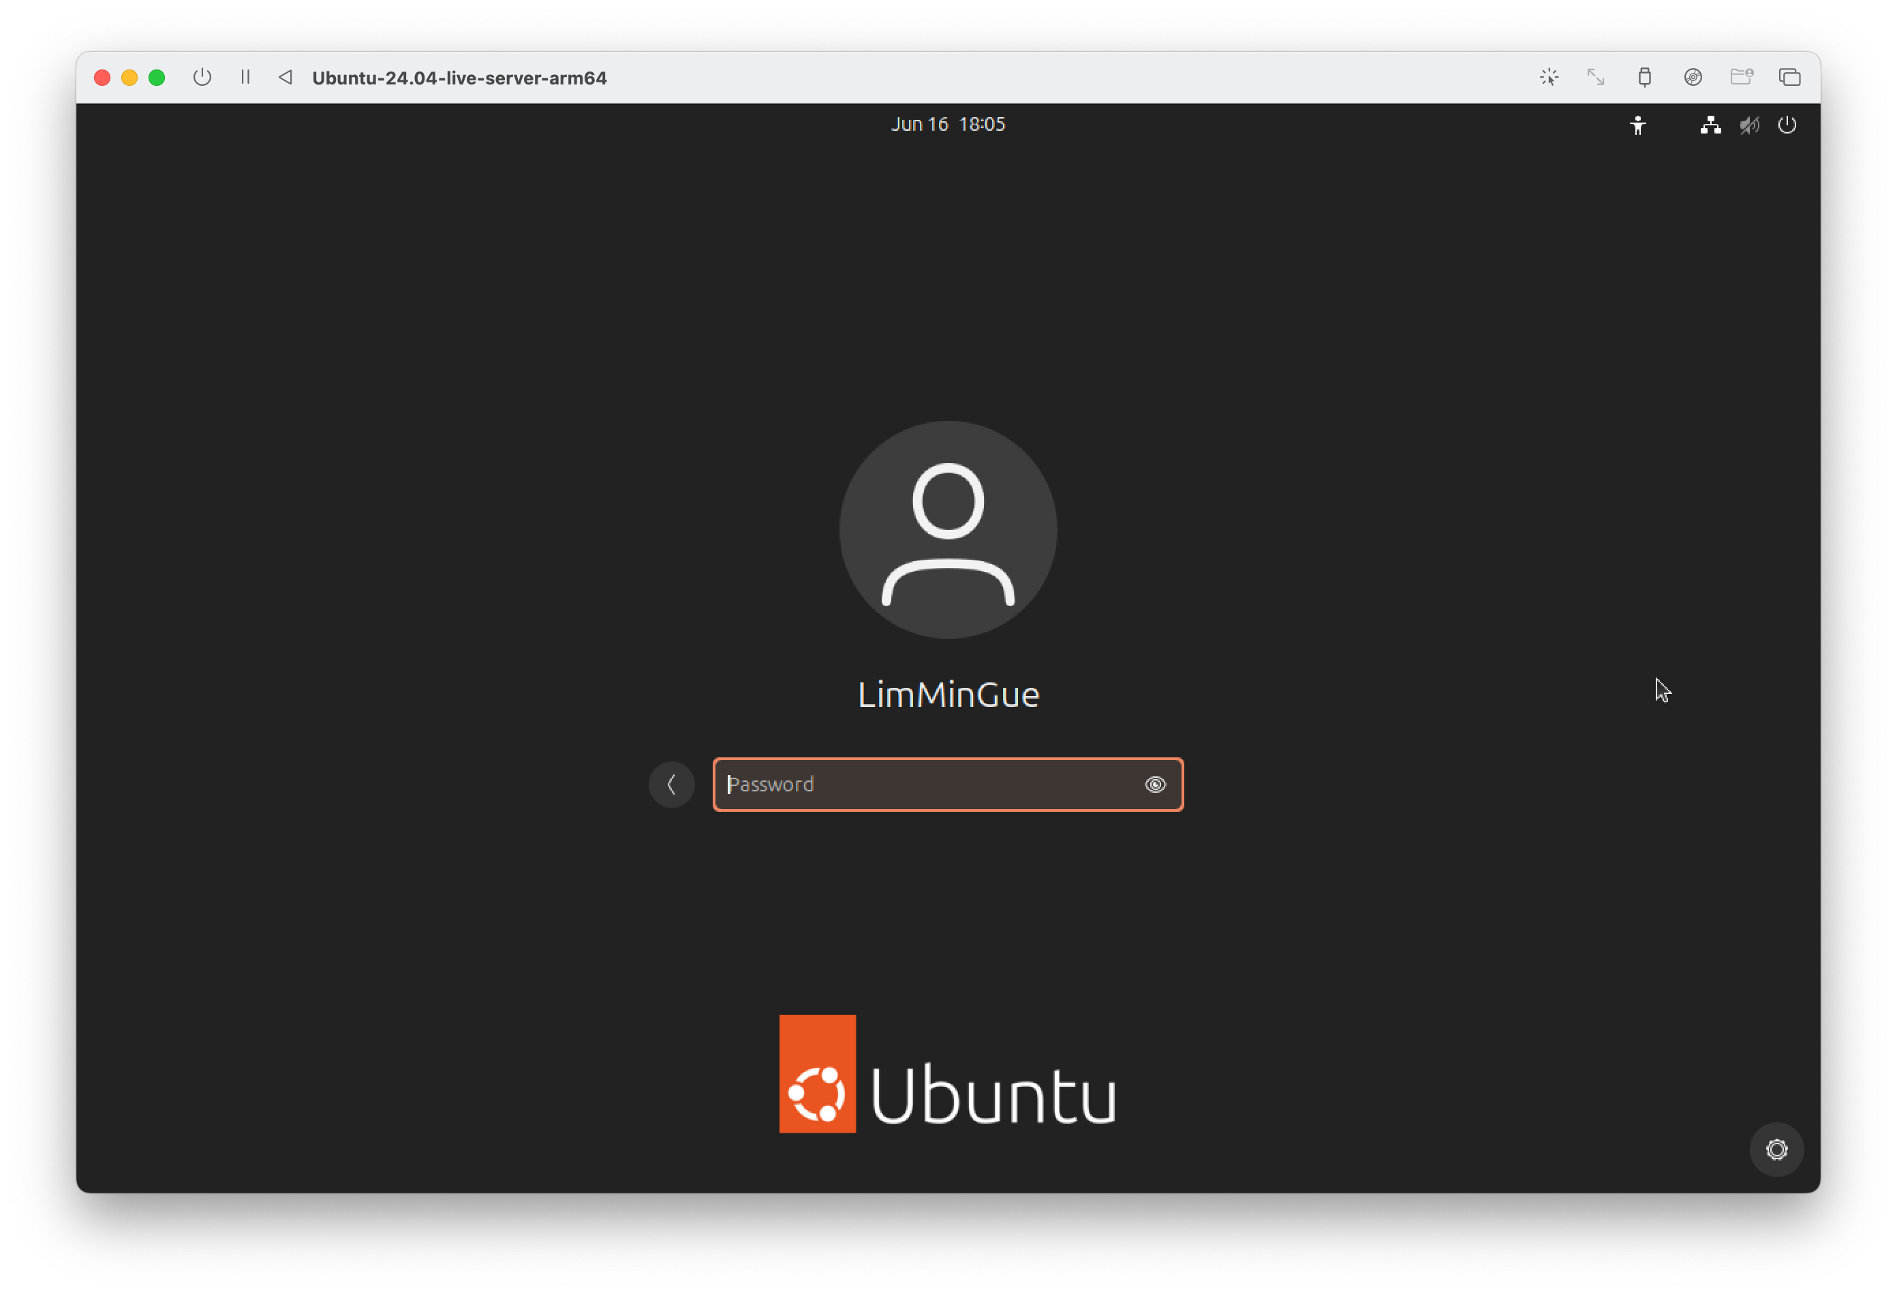This screenshot has height=1294, width=1897.
Task: Click the muted volume speaker icon
Action: [1748, 125]
